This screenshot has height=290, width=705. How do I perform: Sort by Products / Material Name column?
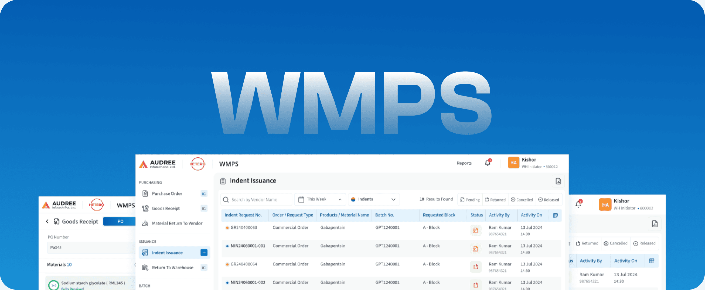(344, 215)
